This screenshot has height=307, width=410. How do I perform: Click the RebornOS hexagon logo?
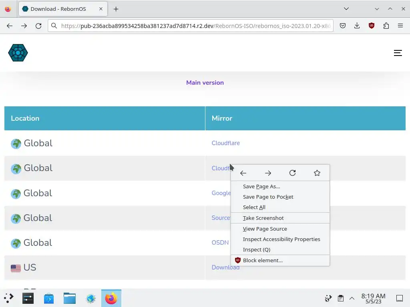18,53
